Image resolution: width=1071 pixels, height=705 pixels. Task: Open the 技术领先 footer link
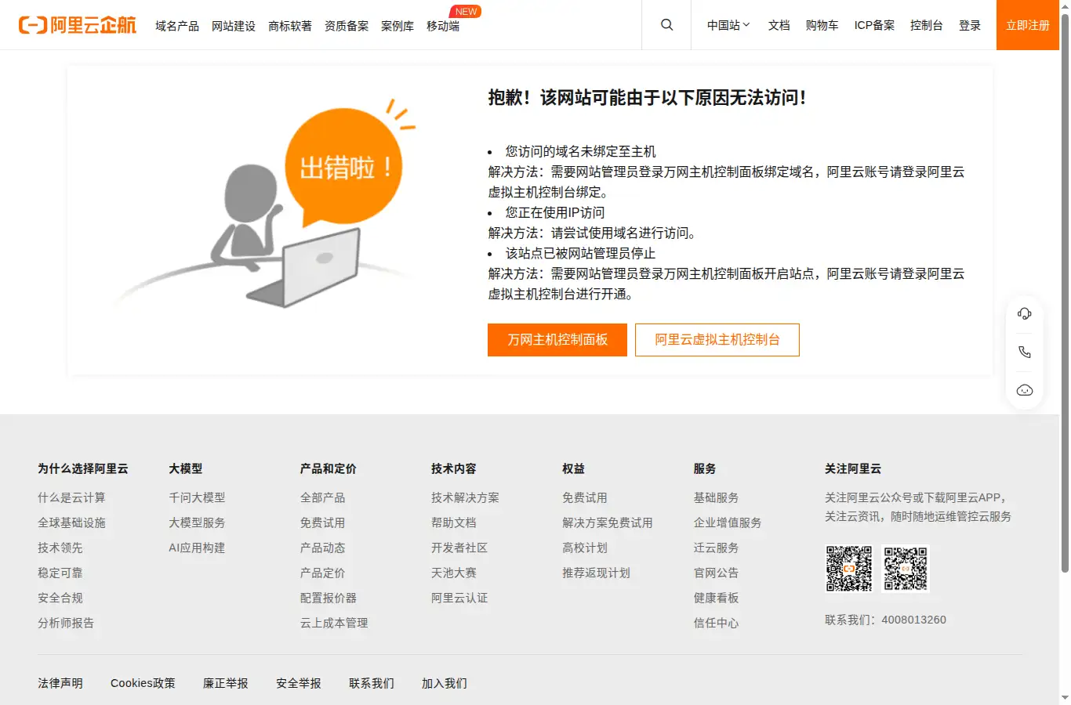coord(60,548)
